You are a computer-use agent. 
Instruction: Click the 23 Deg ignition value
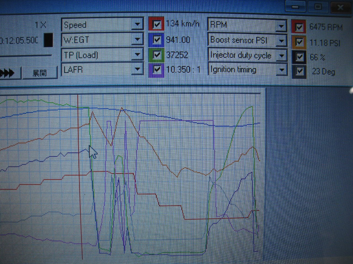323,71
